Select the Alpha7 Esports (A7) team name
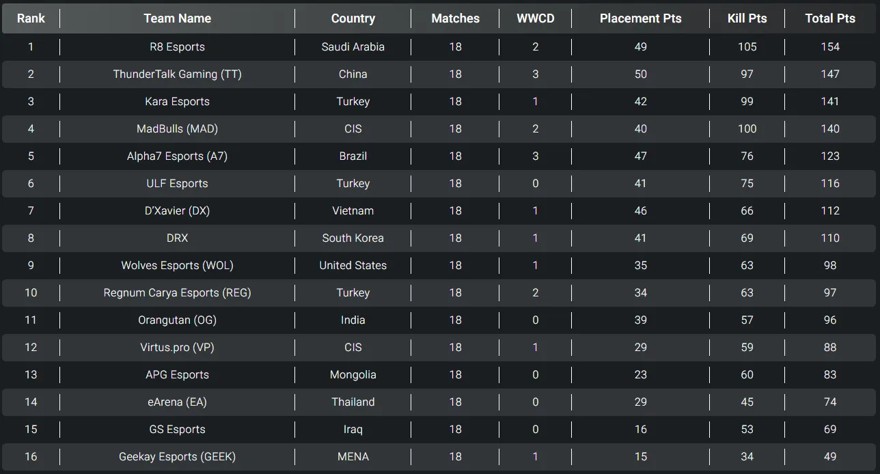The image size is (880, 474). coord(177,156)
